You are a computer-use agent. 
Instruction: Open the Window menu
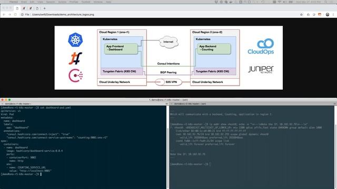coord(98,2)
